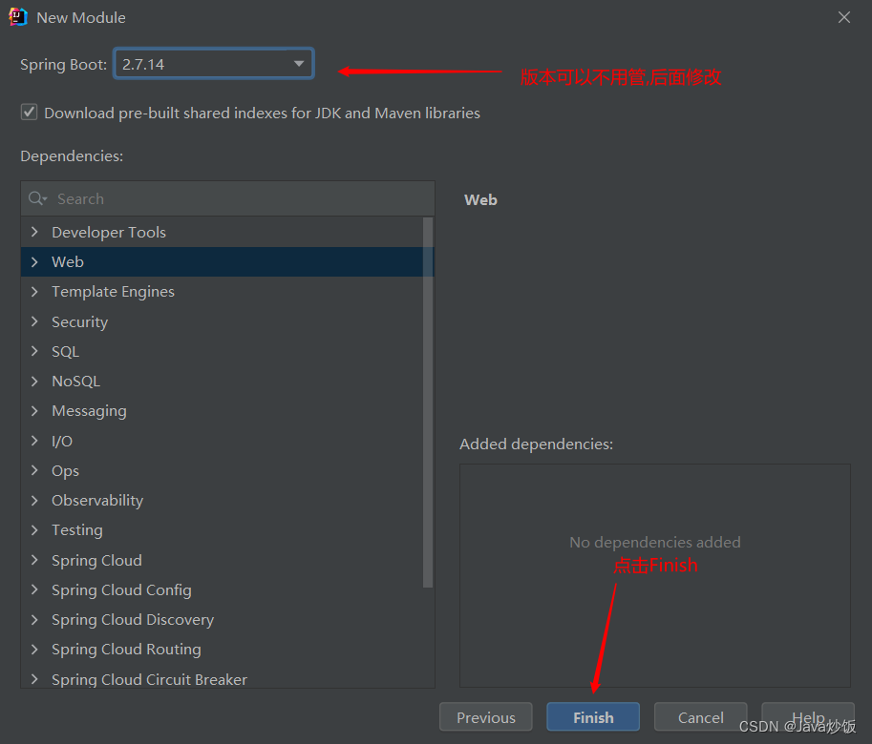Select the Template Engines row
This screenshot has width=872, height=744.
pos(222,292)
